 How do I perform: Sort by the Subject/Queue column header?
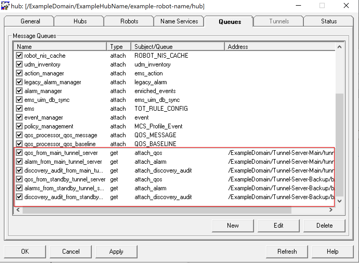tap(178, 47)
